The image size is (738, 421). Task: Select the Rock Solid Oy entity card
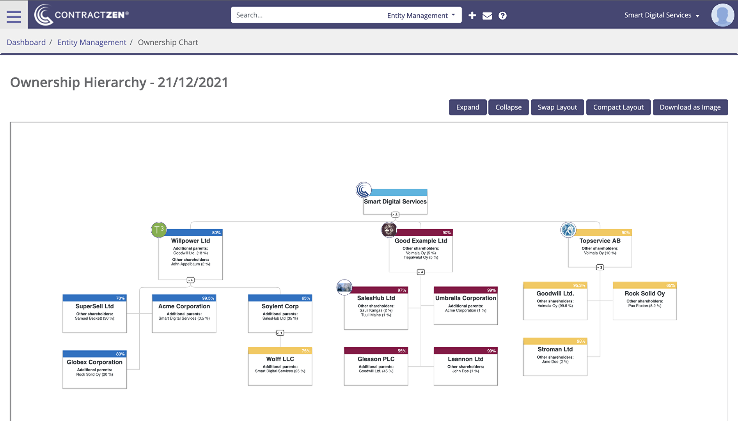pyautogui.click(x=645, y=301)
